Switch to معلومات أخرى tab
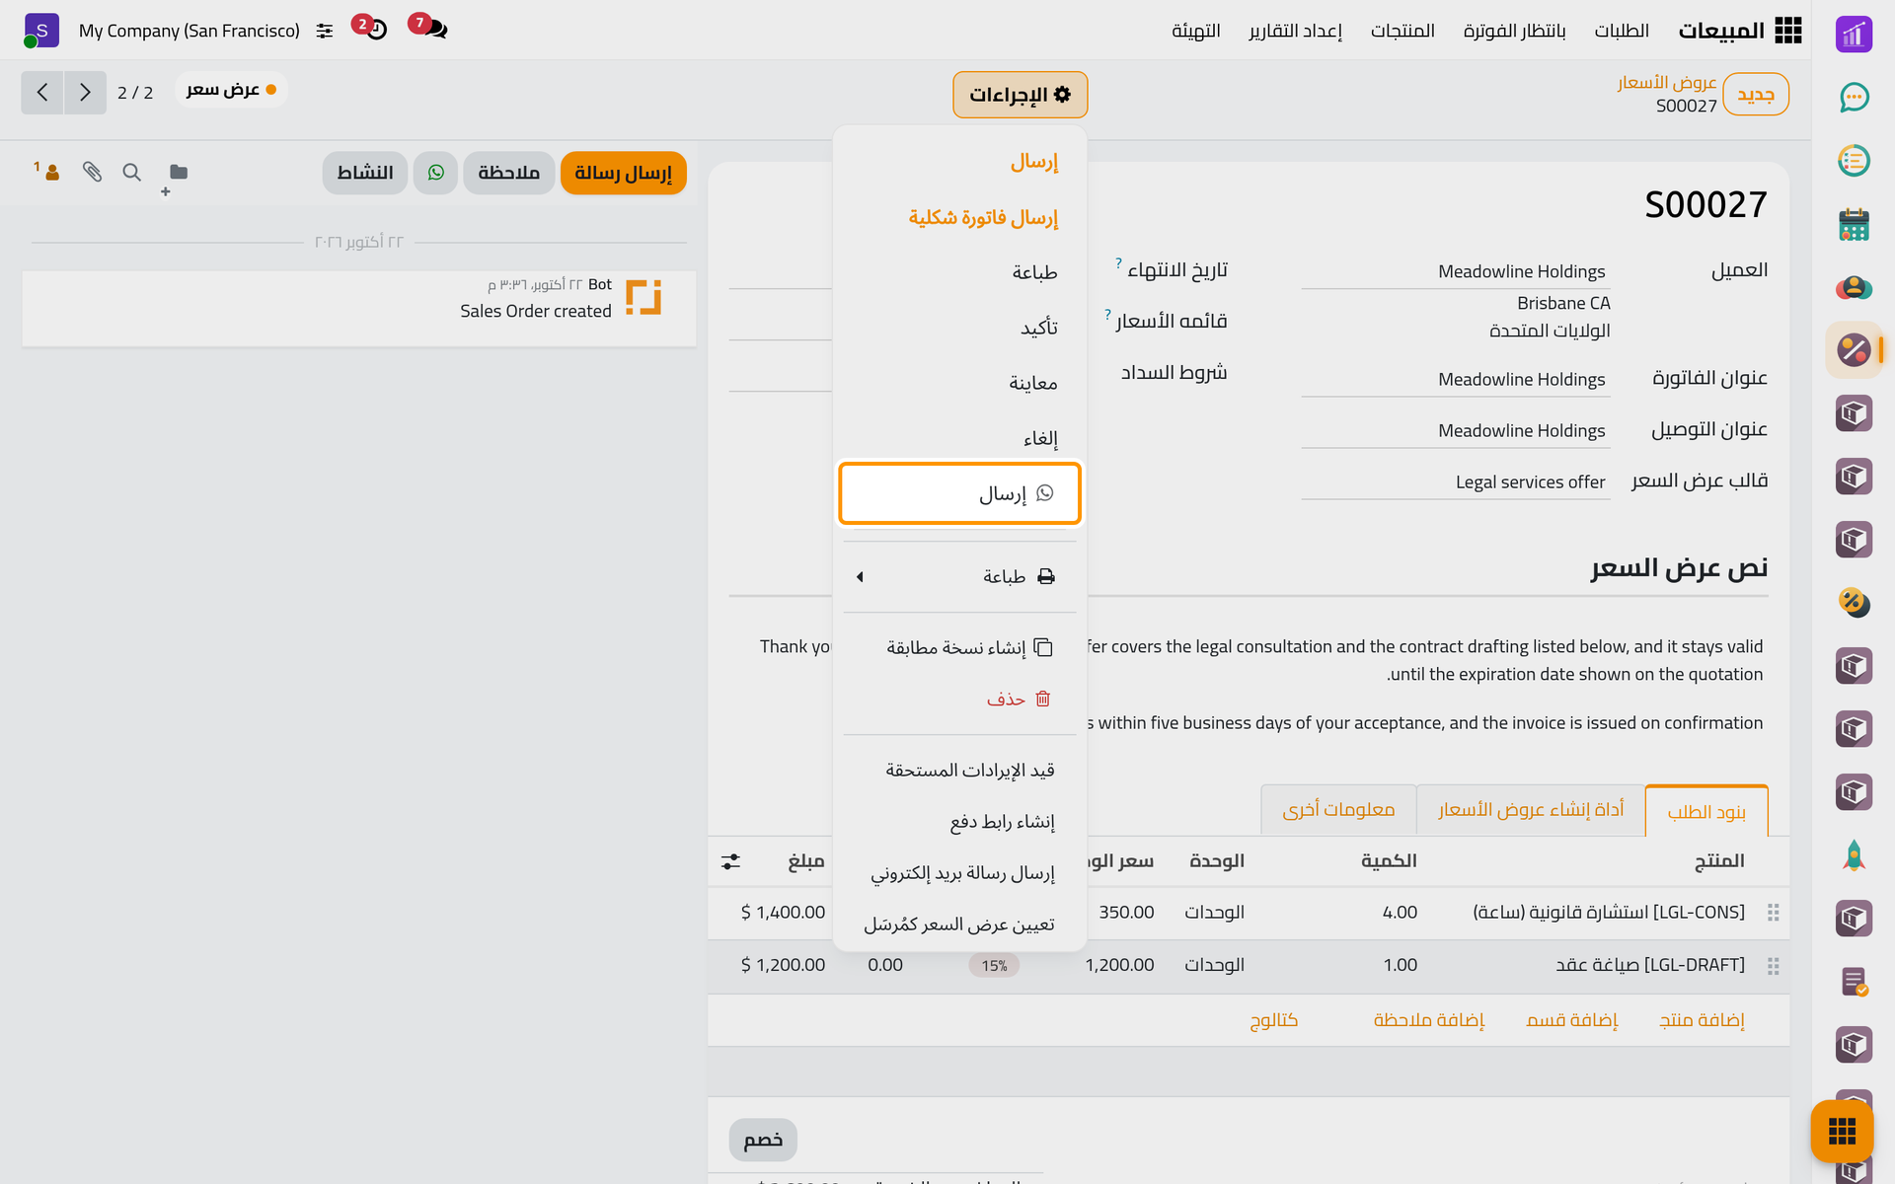The image size is (1895, 1184). coord(1338,810)
